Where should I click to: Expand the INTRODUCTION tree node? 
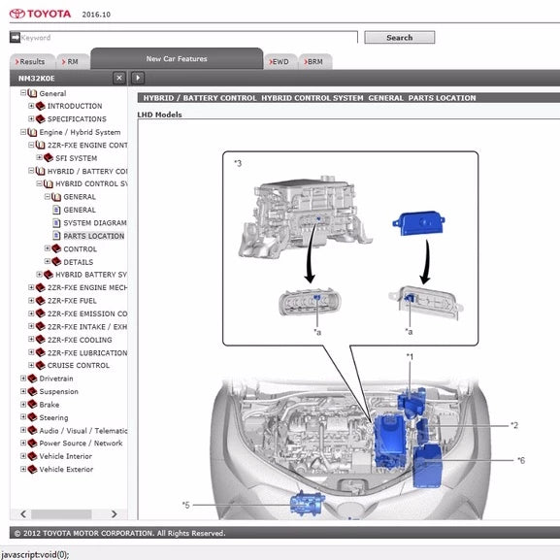(x=31, y=106)
